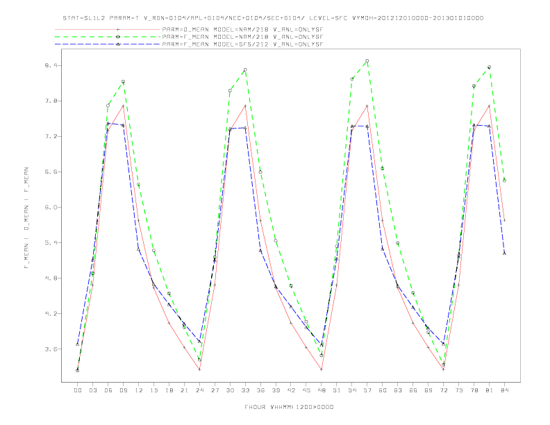Image resolution: width=550 pixels, height=425 pixels.
Task: Click x-axis hour label 27
Action: (x=215, y=390)
